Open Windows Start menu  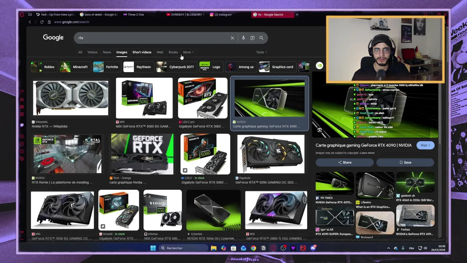click(x=153, y=248)
